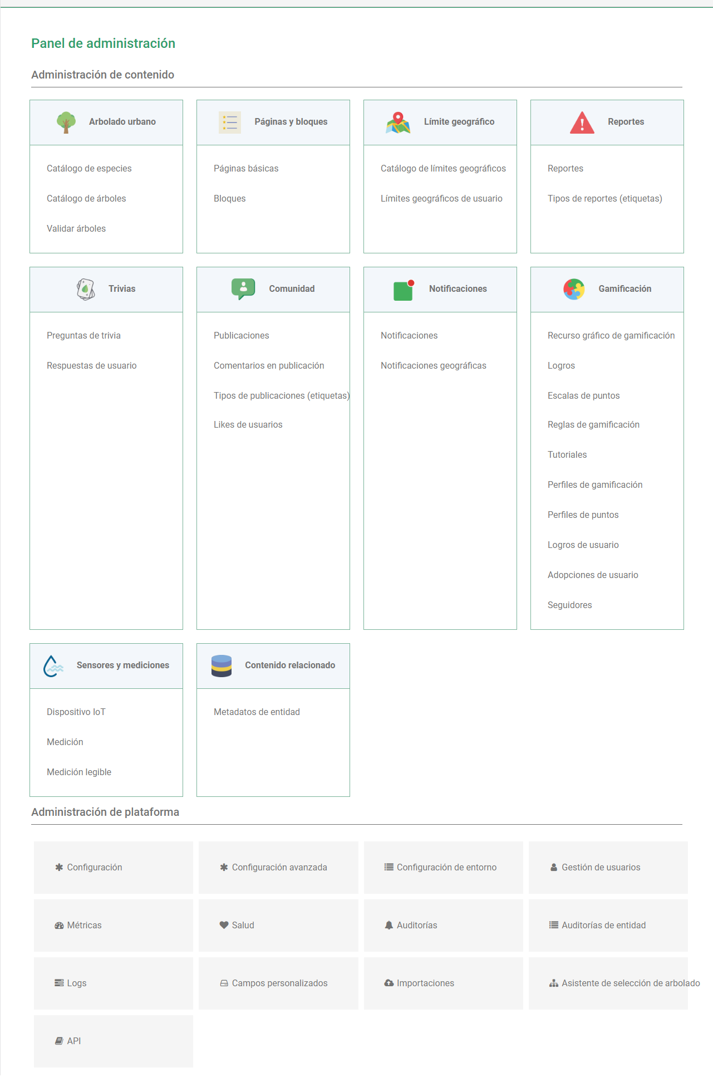The image size is (713, 1077).
Task: Open Preguntas de trivia
Action: tap(83, 335)
